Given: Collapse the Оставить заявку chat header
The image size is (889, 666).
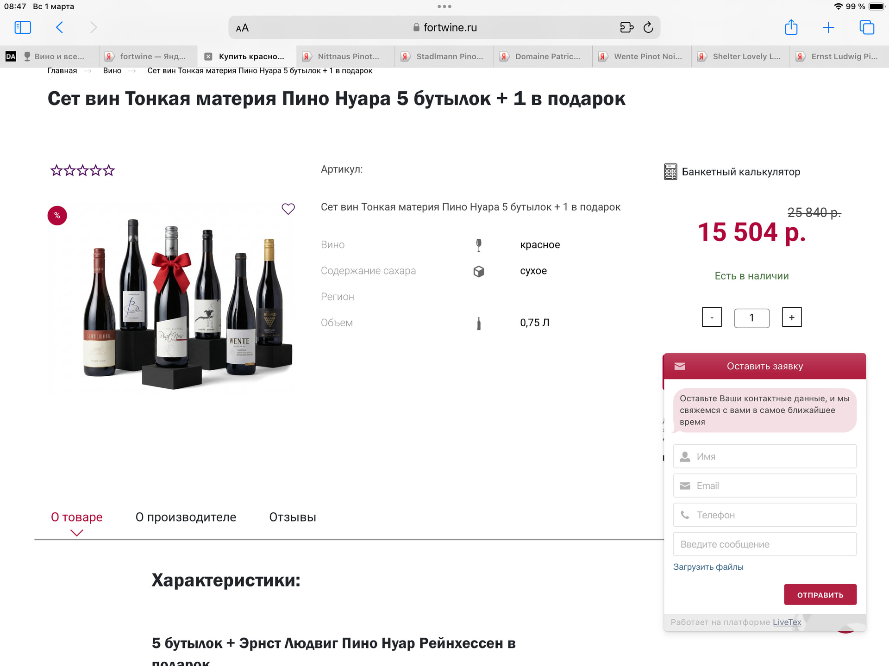Looking at the screenshot, I should pyautogui.click(x=764, y=366).
